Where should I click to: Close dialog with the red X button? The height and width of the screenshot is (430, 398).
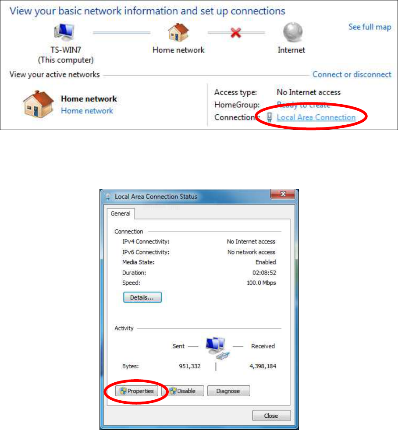(x=283, y=194)
